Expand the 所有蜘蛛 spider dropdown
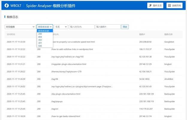The width and height of the screenshot is (187, 120). (x=20, y=27)
